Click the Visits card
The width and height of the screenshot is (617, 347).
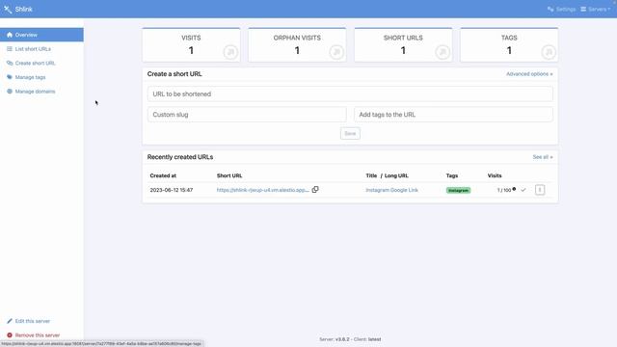click(191, 44)
